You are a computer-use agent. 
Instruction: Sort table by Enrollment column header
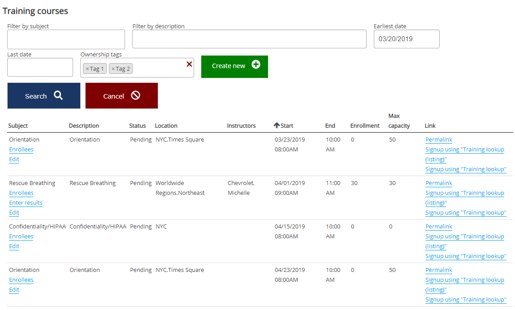(x=364, y=126)
